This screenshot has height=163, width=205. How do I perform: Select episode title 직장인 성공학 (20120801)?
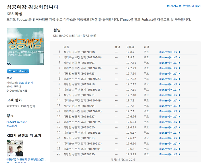[x=79, y=63]
